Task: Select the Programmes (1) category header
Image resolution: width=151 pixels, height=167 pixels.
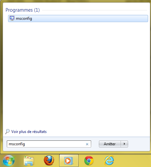Action: pos(23,10)
